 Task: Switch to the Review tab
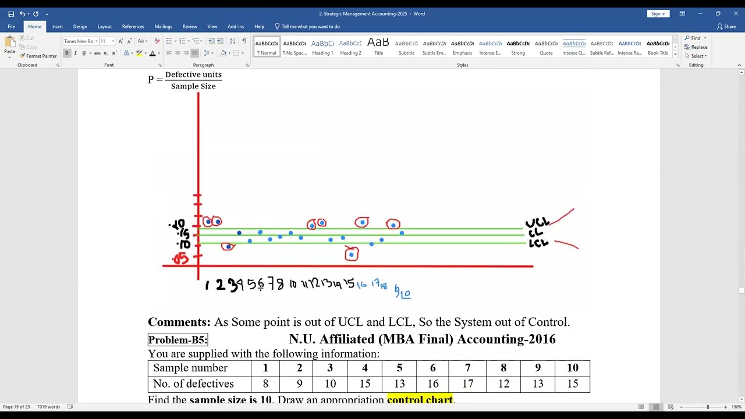pos(190,26)
